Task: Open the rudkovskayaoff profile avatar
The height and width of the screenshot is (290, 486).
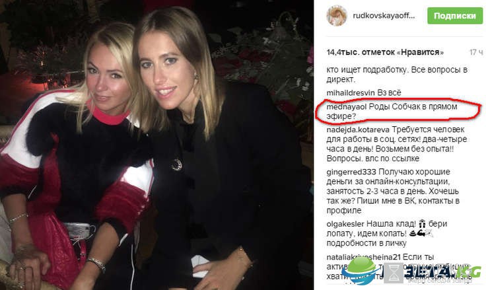Action: [337, 15]
